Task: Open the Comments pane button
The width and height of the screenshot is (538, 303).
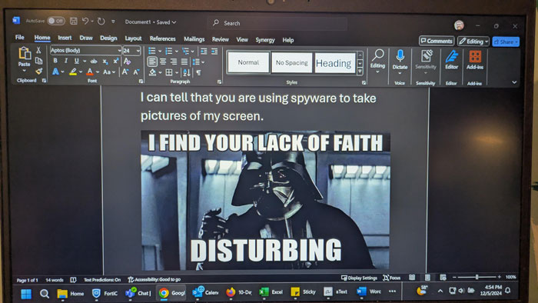Action: 437,41
